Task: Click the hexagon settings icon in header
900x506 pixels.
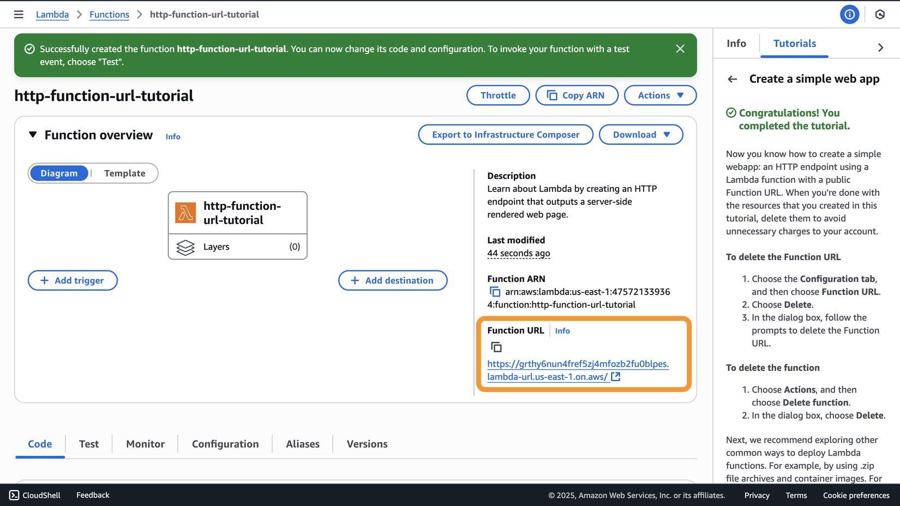Action: click(880, 15)
